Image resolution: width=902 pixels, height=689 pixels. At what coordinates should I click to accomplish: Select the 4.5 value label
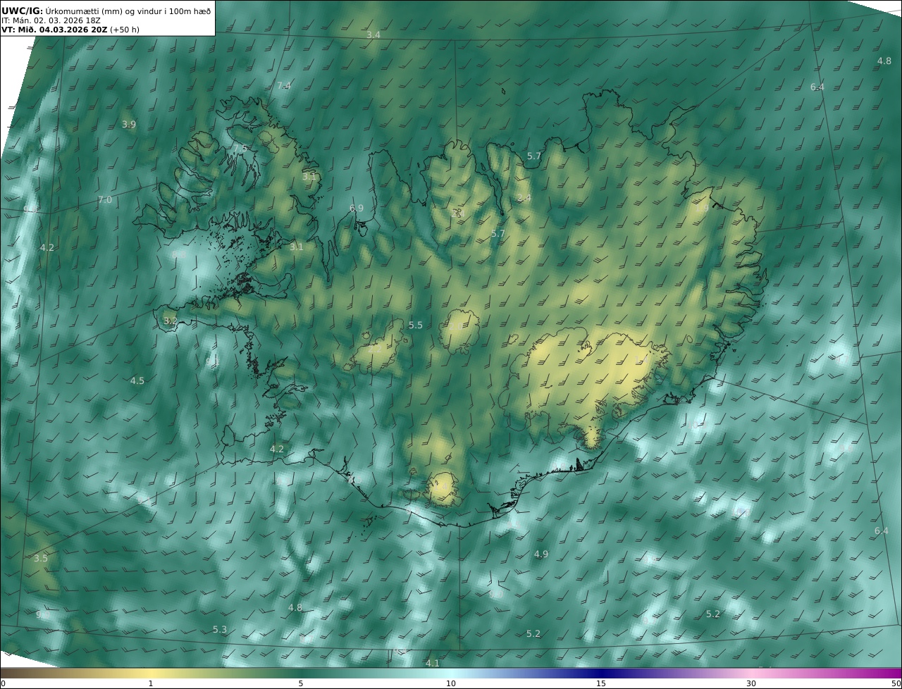point(137,380)
